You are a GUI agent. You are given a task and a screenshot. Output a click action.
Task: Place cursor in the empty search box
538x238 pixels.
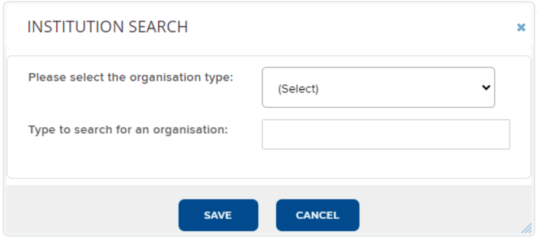pos(385,134)
